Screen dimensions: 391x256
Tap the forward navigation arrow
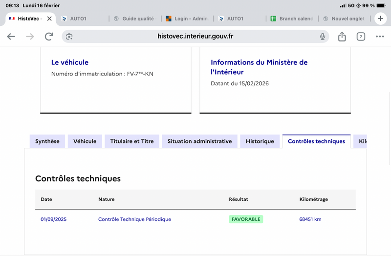point(30,37)
